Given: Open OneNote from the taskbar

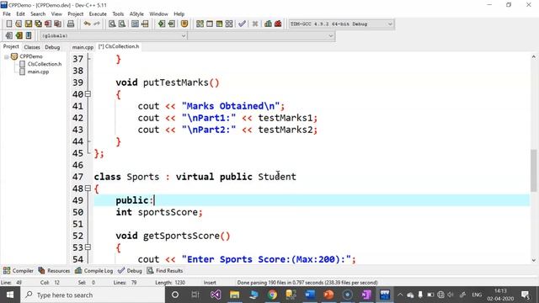Looking at the screenshot, I should click(366, 295).
